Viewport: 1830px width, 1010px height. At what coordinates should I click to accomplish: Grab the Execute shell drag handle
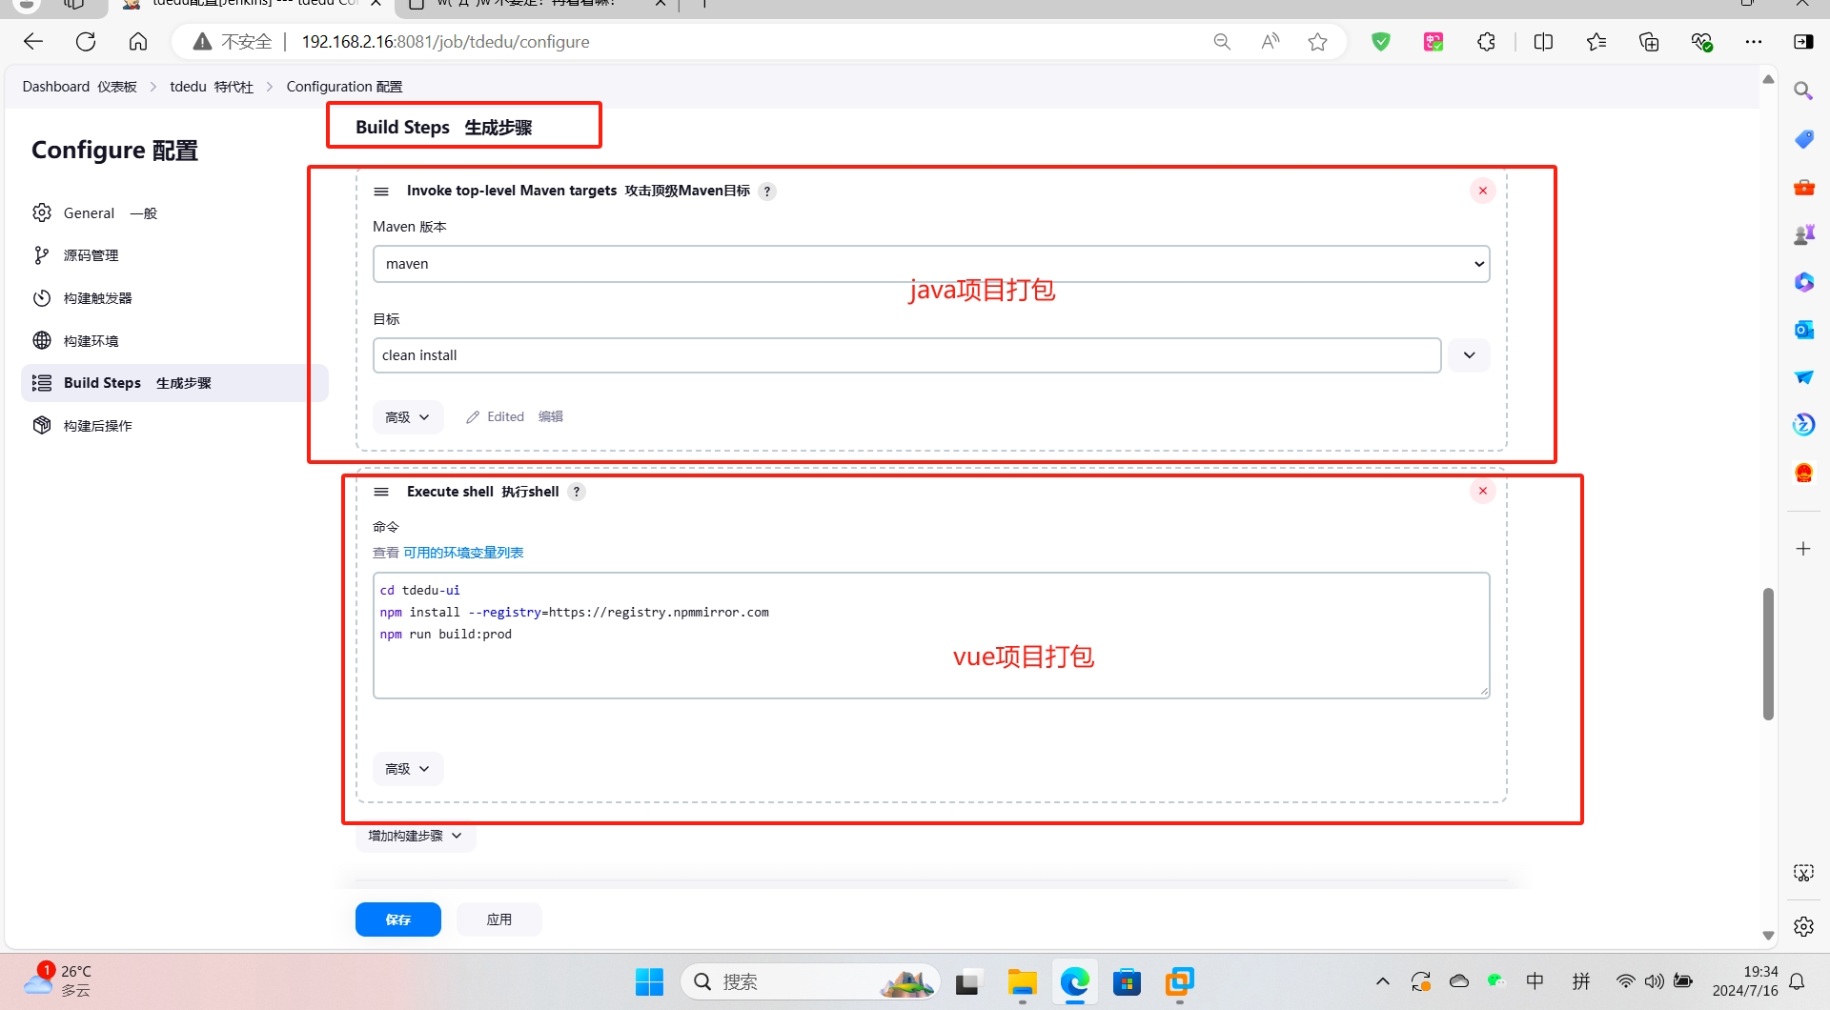pyautogui.click(x=381, y=492)
